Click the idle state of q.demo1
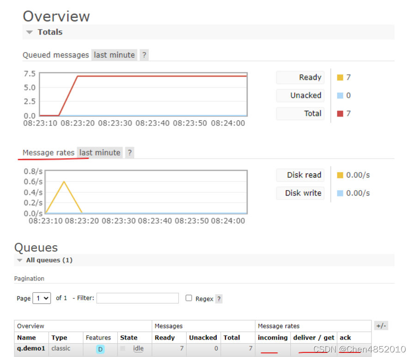The height and width of the screenshot is (357, 413). pyautogui.click(x=138, y=348)
